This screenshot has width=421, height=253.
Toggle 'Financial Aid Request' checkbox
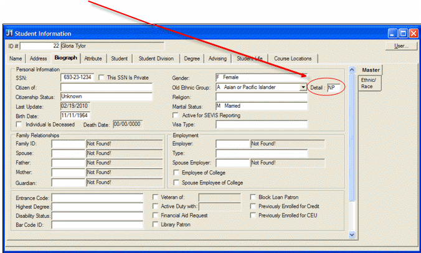[155, 216]
